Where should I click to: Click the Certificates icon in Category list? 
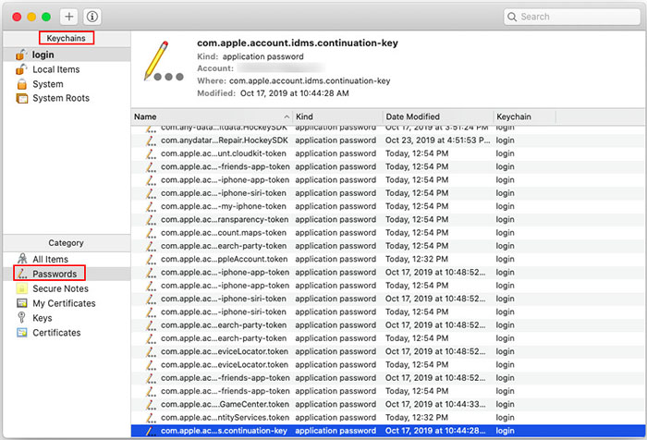(x=22, y=332)
